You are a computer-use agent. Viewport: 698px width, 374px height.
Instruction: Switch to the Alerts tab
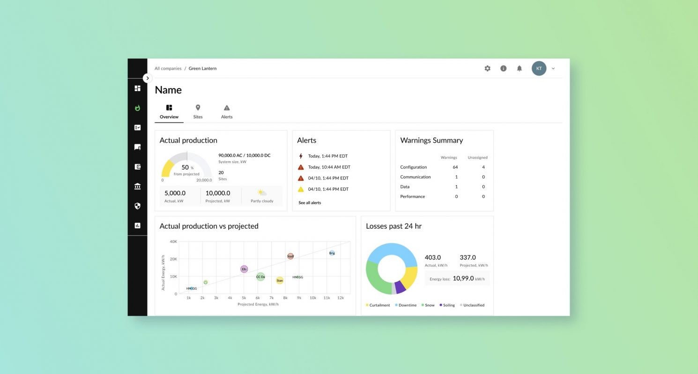point(227,112)
